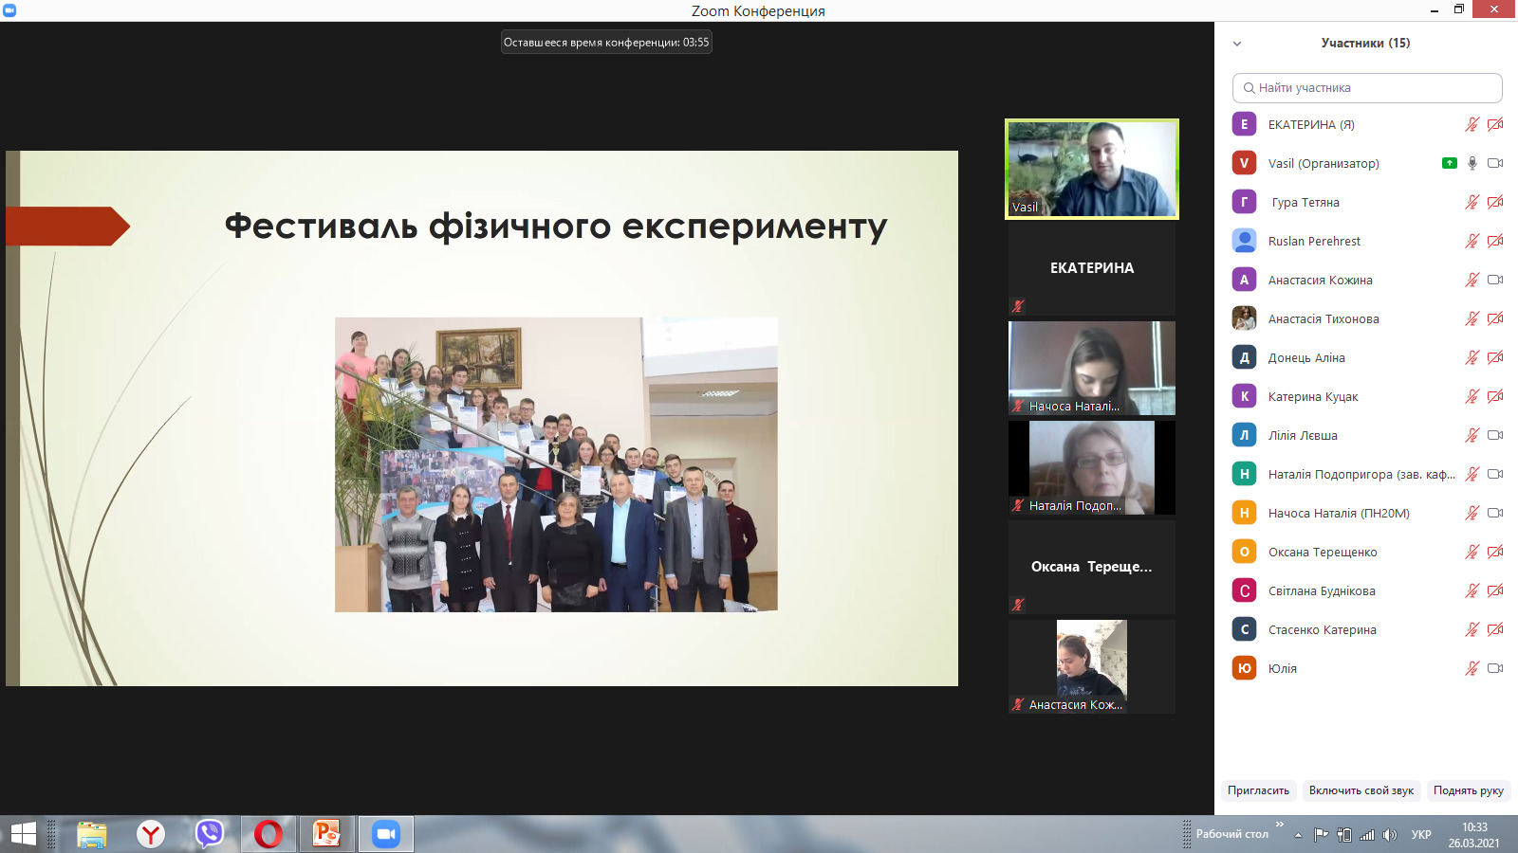Toggle the camera-off icon for ЕКАТЕРИНА (Я)

point(1495,124)
